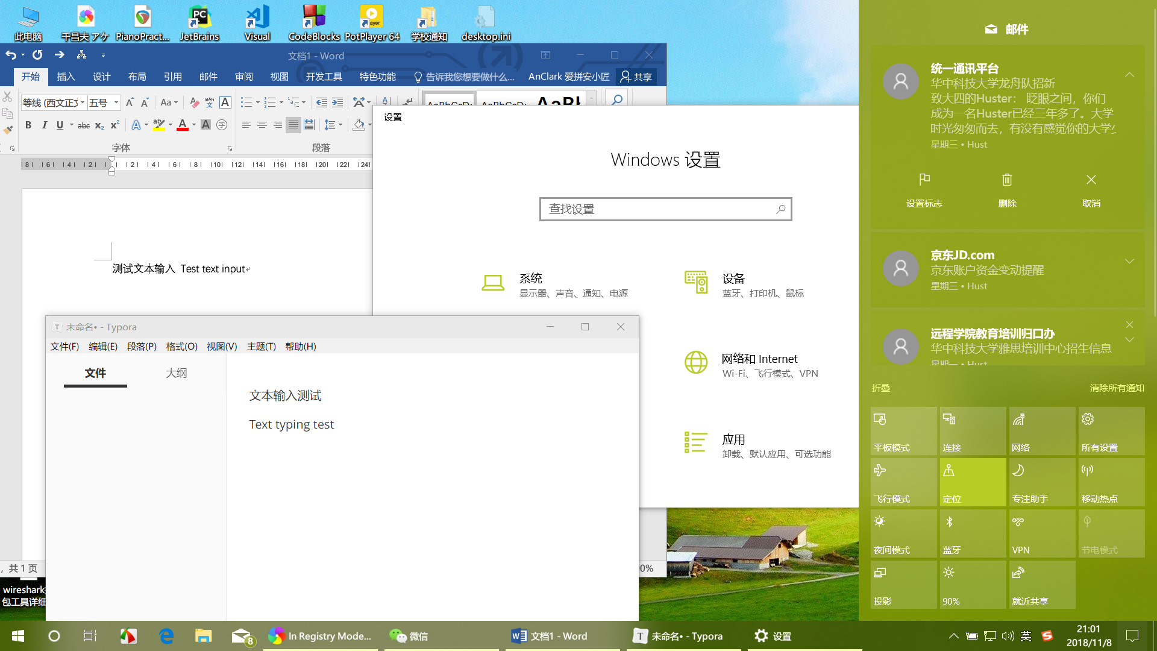1157x651 pixels.
Task: Open the line spacing dropdown in Word
Action: click(333, 125)
